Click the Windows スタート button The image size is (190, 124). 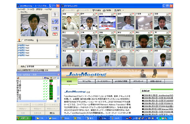24,118
